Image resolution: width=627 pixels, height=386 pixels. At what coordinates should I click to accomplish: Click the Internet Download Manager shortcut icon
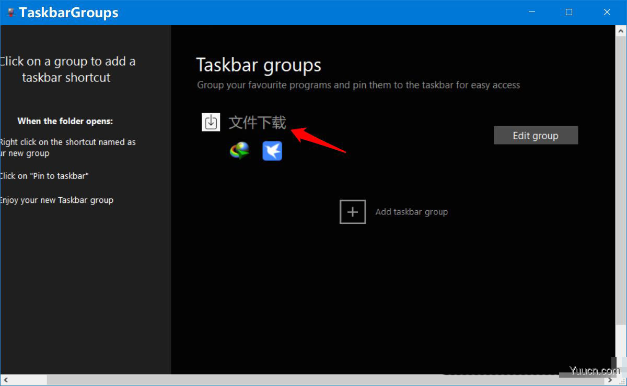pos(239,151)
